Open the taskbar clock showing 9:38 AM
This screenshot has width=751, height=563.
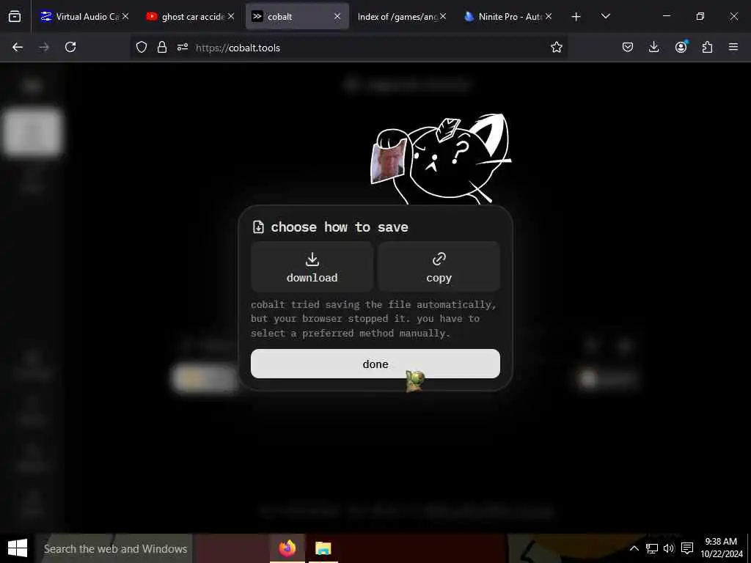722,548
